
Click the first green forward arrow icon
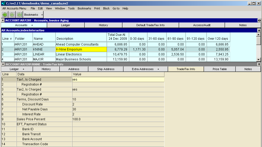pyautogui.click(x=12, y=15)
